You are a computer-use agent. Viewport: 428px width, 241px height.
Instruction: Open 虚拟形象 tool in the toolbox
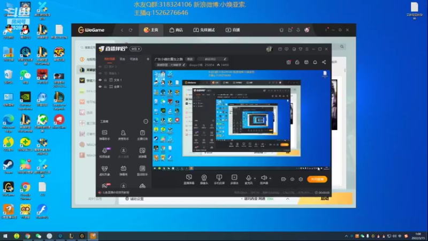[x=104, y=170]
